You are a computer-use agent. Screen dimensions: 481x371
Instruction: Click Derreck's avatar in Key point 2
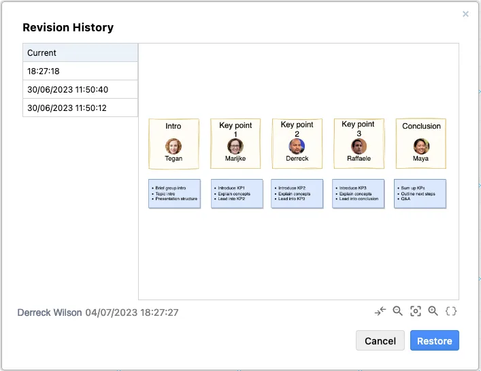tap(297, 146)
